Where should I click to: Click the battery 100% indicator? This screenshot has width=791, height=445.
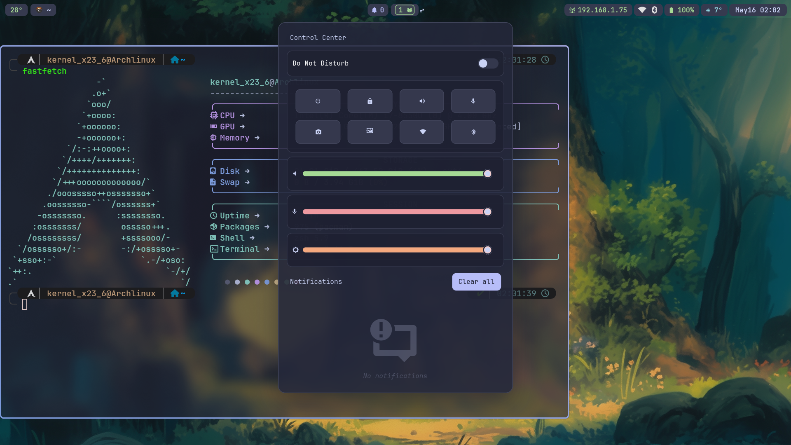[x=682, y=10]
